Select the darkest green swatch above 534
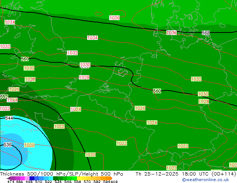Viewport: 237px width, 183px height. point(56,178)
